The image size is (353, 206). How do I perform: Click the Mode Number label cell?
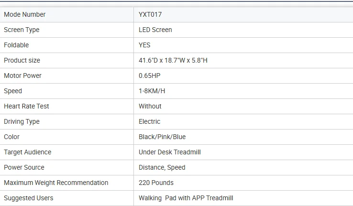pos(66,14)
